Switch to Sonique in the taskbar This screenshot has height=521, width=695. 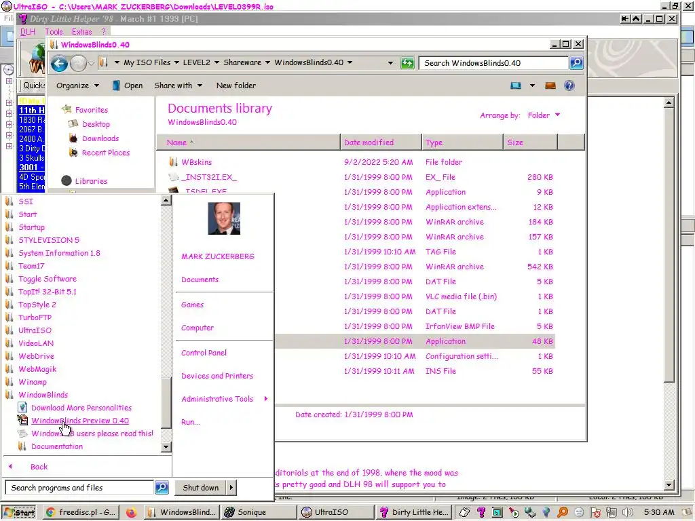pos(259,512)
